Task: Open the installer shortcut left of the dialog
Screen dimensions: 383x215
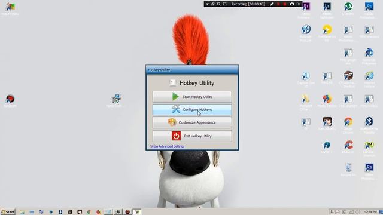Action: [x=115, y=101]
